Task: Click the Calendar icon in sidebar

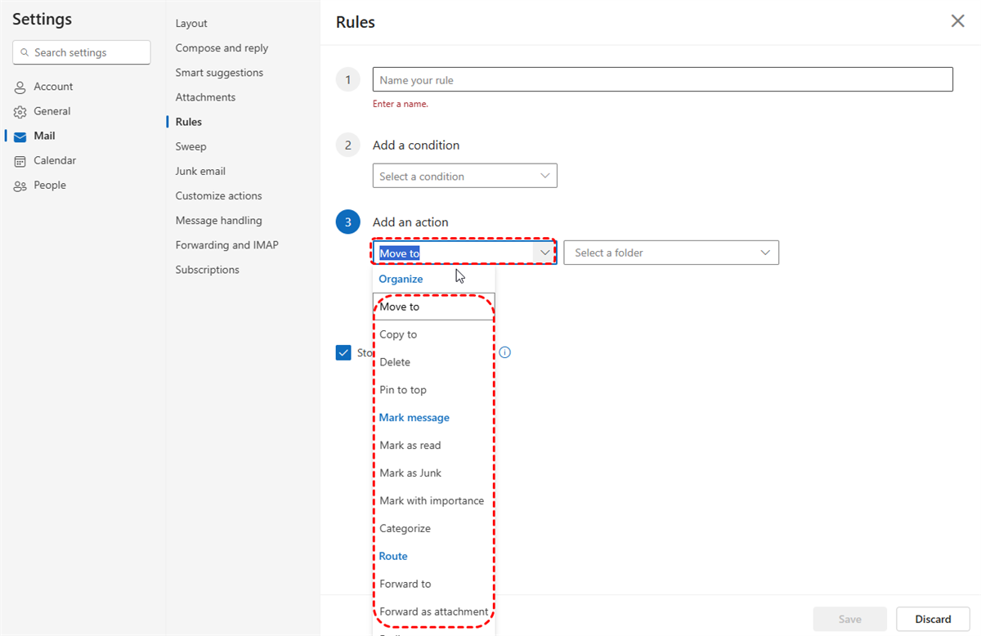Action: point(20,161)
